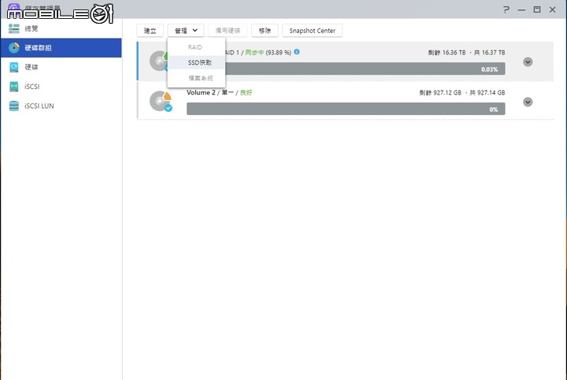Screen dimensions: 567x380
Task: Minimize the storage manager window
Action: 521,9
